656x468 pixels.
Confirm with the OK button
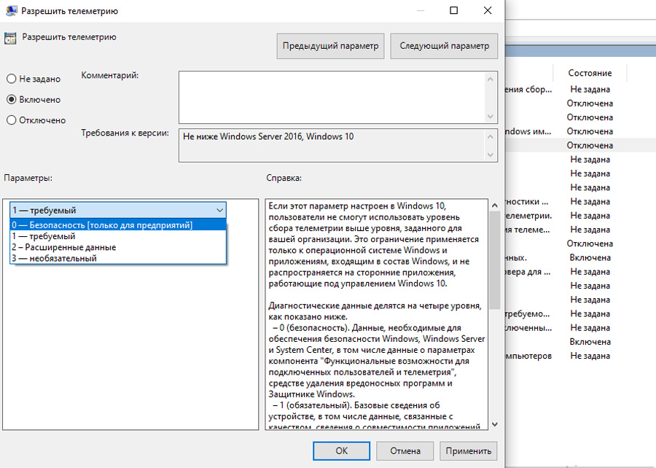click(x=341, y=451)
